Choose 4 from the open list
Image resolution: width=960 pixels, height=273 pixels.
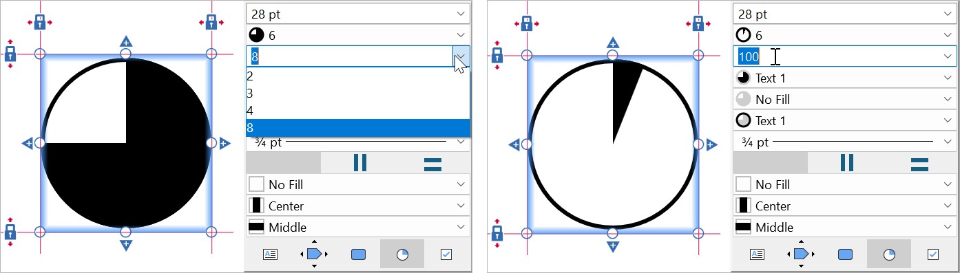(x=358, y=110)
